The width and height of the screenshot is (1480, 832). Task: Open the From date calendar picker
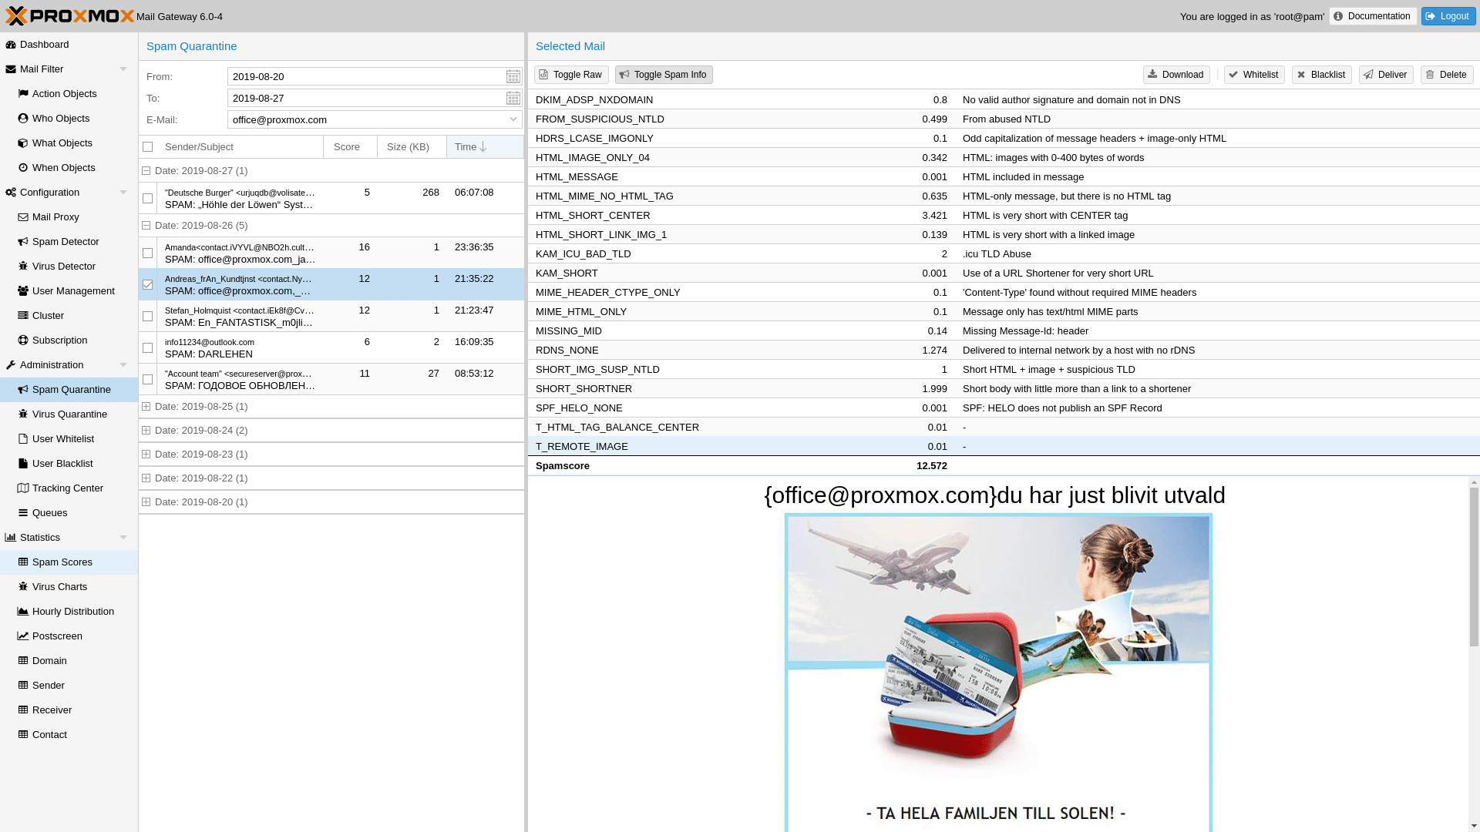[513, 76]
